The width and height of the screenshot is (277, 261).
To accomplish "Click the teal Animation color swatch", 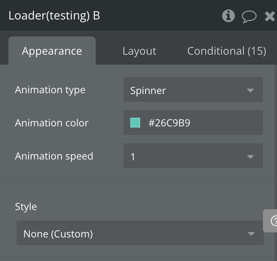I will click(135, 123).
